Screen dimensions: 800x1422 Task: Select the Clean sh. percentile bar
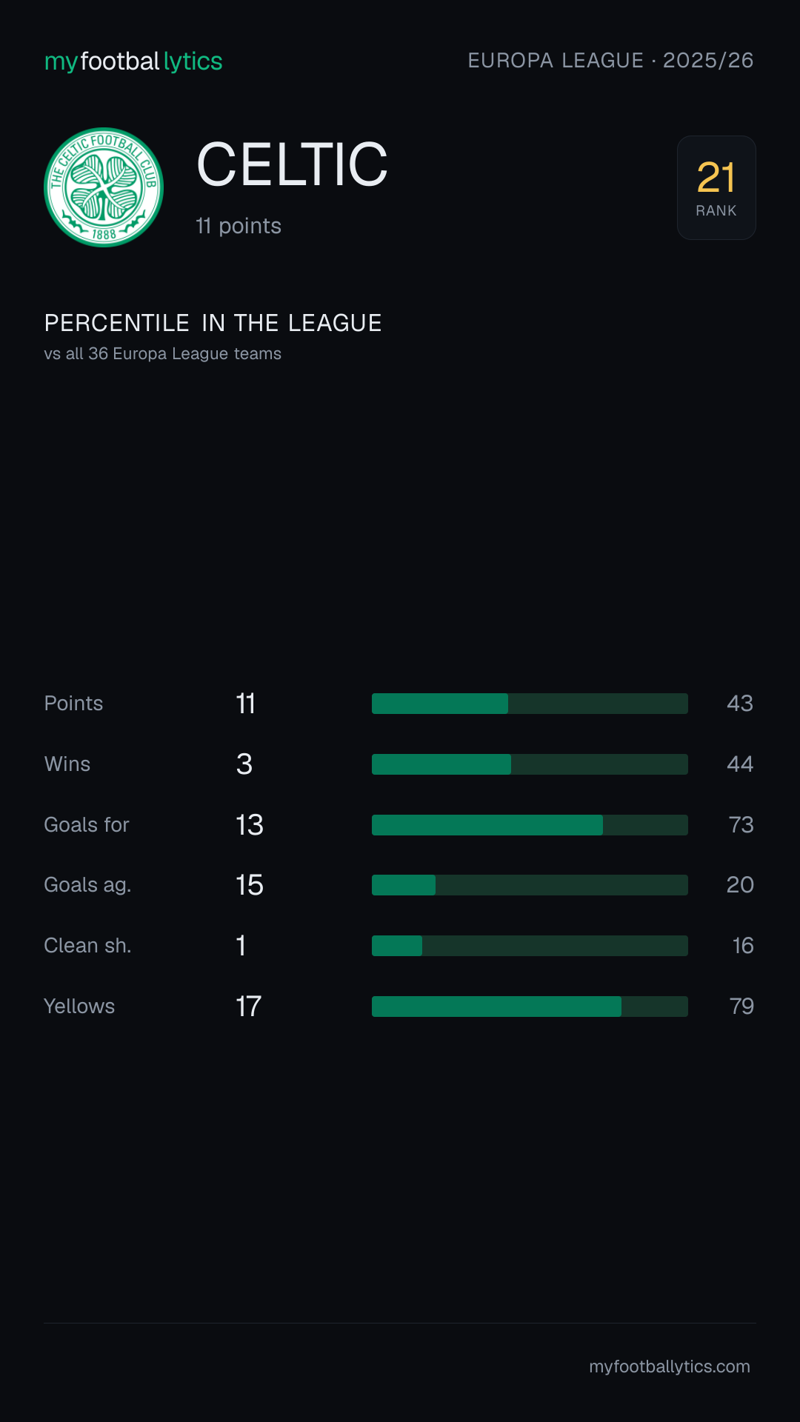[530, 946]
